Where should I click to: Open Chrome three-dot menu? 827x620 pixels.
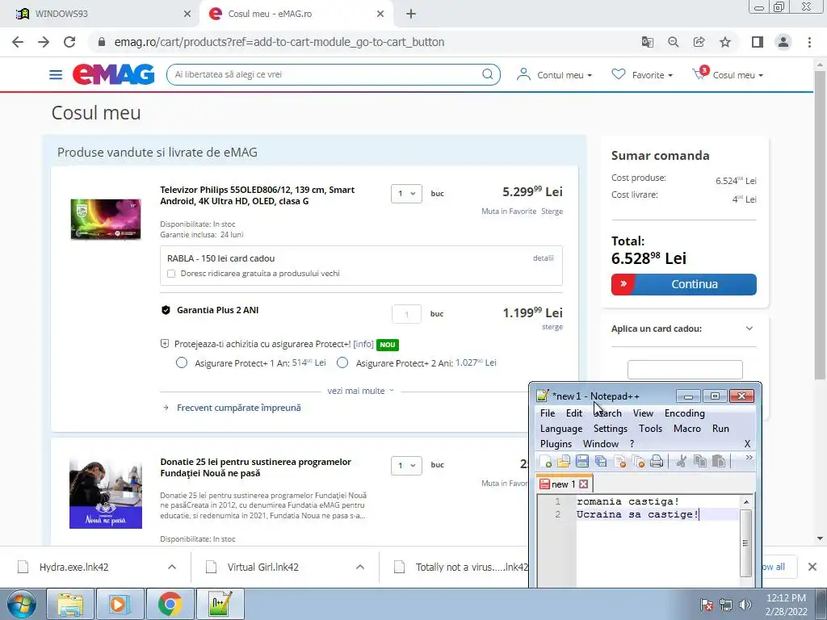pyautogui.click(x=809, y=42)
